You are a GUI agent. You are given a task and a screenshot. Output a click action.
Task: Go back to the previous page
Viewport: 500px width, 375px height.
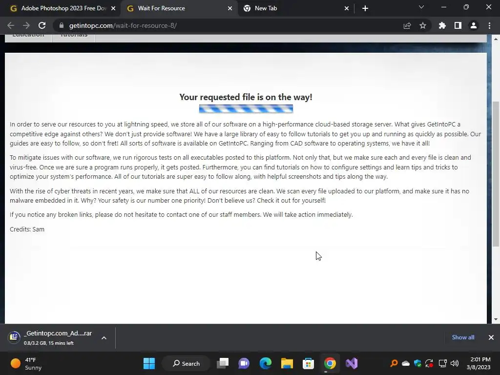[11, 25]
